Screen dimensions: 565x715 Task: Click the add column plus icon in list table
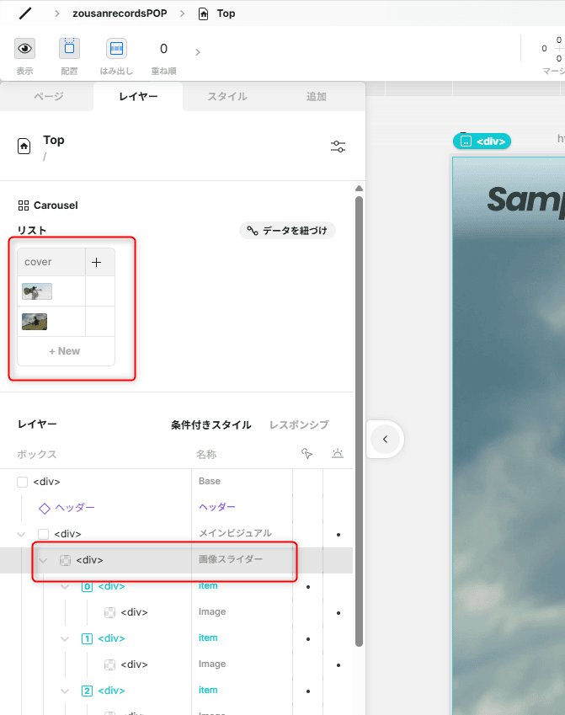(97, 262)
